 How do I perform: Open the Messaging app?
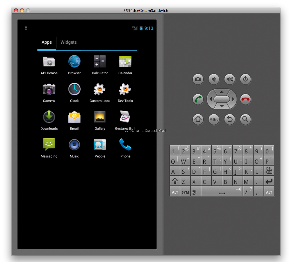[49, 148]
